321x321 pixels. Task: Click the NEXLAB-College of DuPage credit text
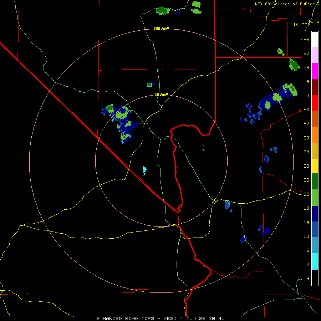coord(287,4)
